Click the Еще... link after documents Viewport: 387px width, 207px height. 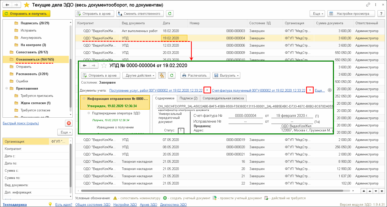(x=320, y=90)
